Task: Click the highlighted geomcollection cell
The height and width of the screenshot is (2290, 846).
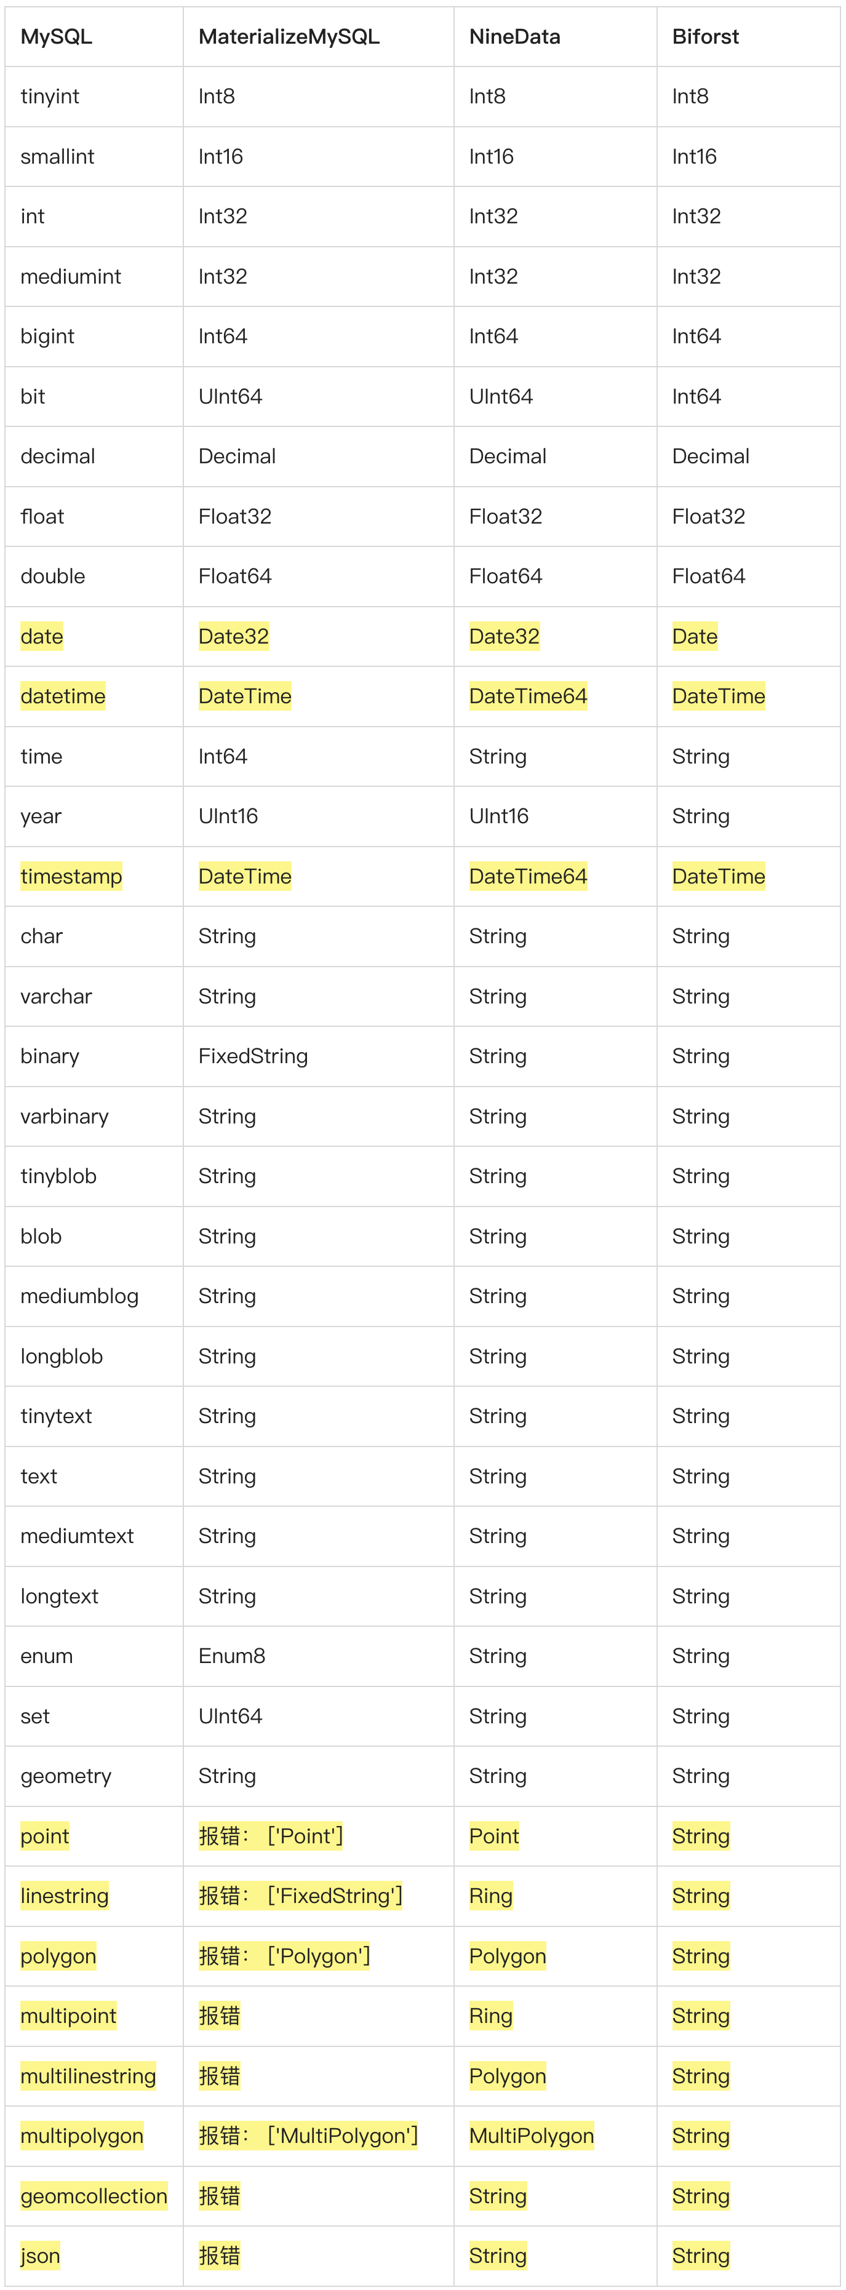Action: coord(94,2196)
